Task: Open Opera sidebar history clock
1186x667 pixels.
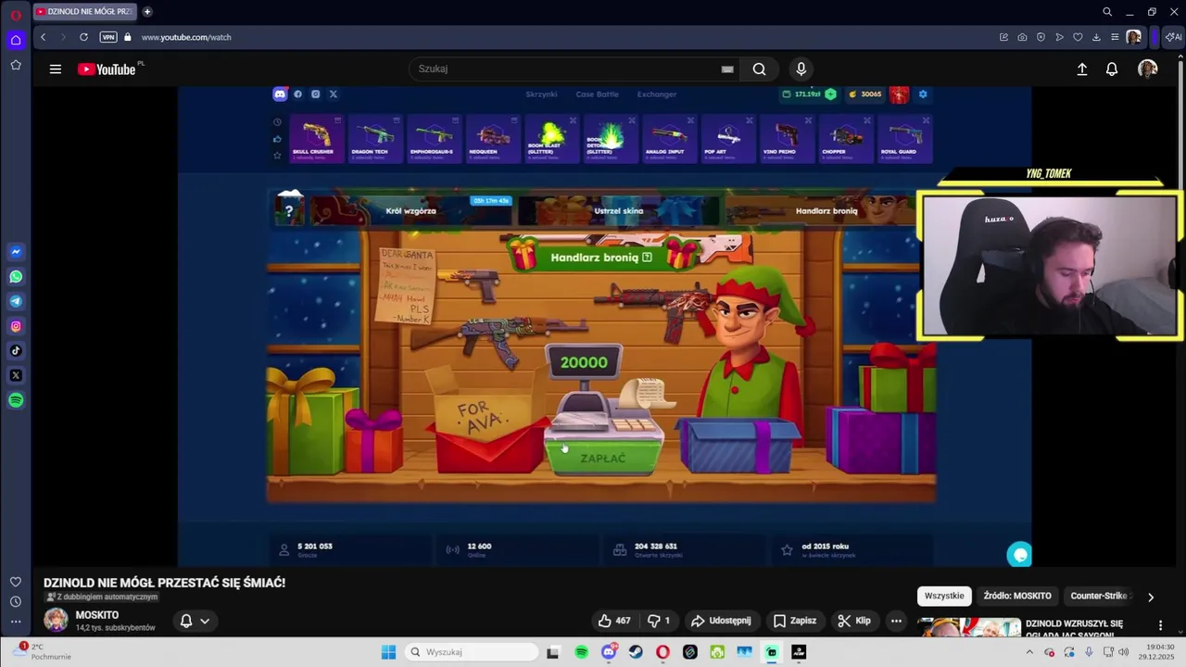Action: point(16,601)
